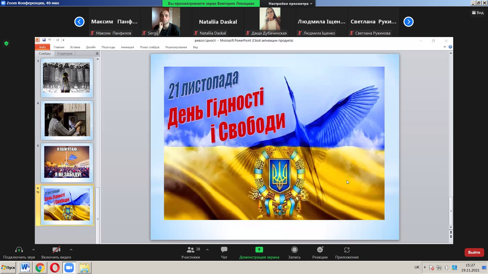
Task: Select slide 3 thumbnail with riot police
Action: pyautogui.click(x=67, y=78)
